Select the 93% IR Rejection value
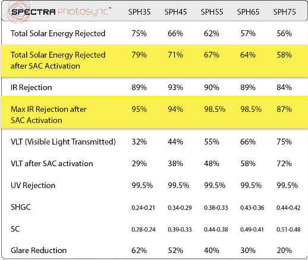This screenshot has height=260, width=308. [175, 87]
